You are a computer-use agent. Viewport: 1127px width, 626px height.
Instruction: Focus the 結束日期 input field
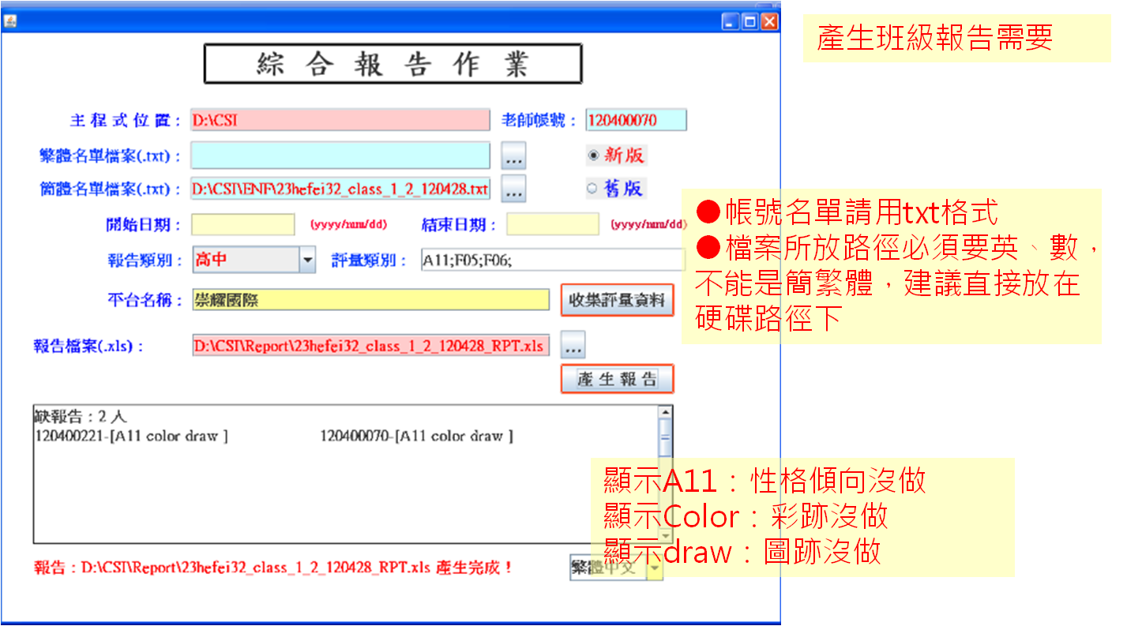click(553, 224)
